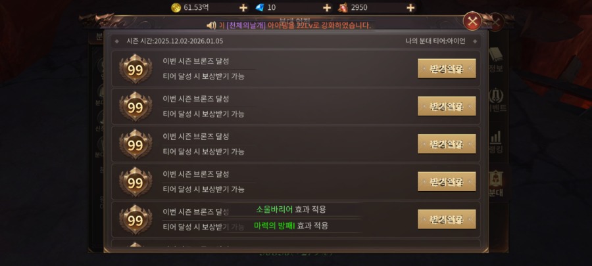Tap the plus button next to 2950
This screenshot has height=266, width=592.
[410, 7]
